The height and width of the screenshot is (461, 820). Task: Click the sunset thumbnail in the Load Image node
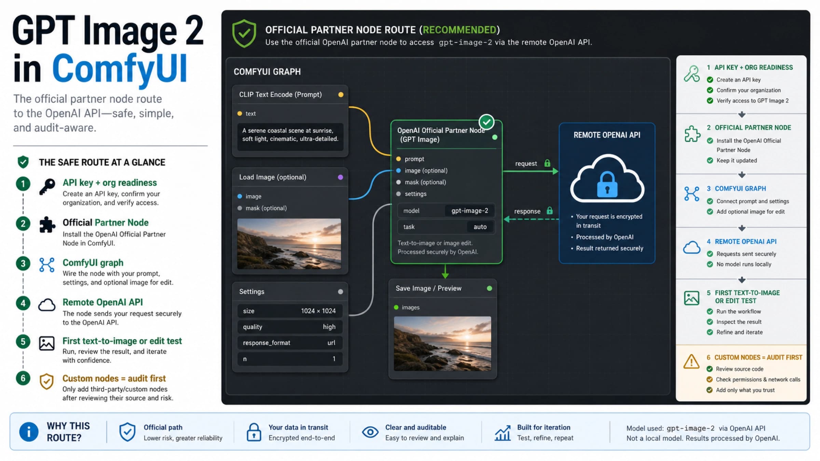pyautogui.click(x=289, y=244)
